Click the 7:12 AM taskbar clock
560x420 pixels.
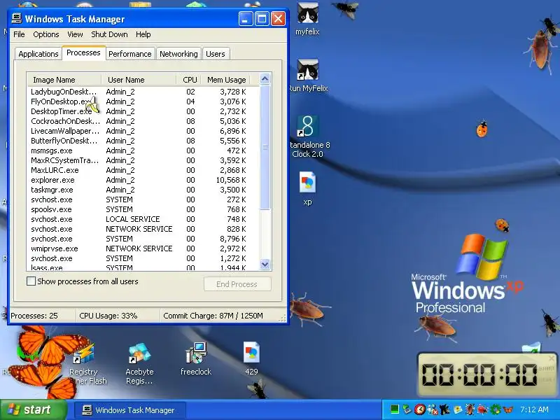pos(534,409)
